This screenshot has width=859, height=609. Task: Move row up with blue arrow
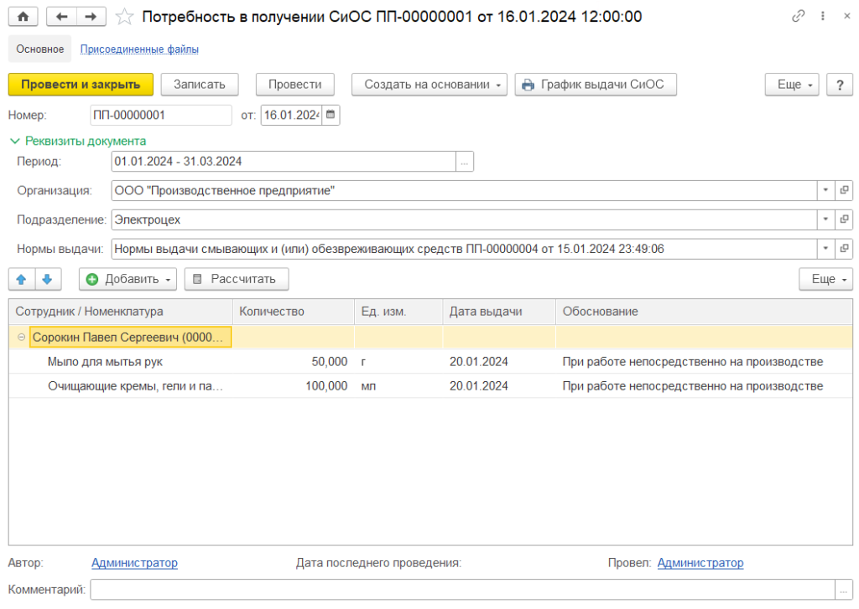pos(23,279)
